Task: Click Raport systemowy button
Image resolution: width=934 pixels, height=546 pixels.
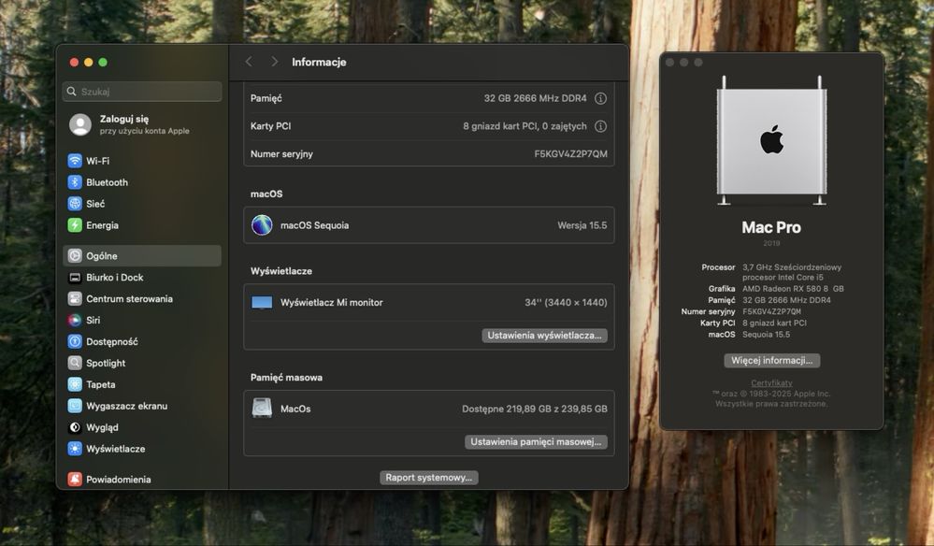Action: (429, 478)
